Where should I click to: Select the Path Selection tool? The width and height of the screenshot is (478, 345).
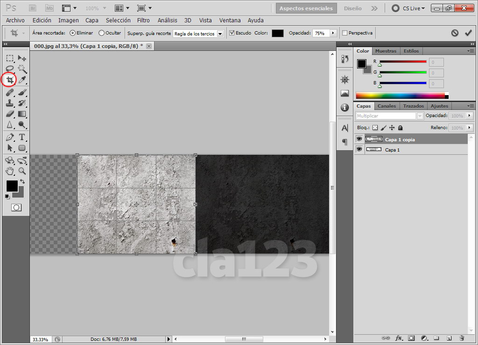10,148
